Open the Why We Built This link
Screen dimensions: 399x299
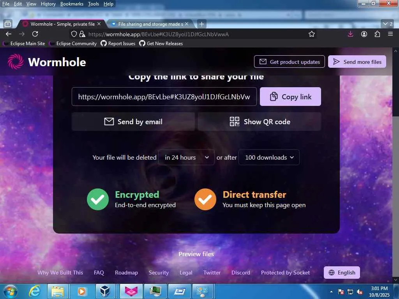pos(60,273)
